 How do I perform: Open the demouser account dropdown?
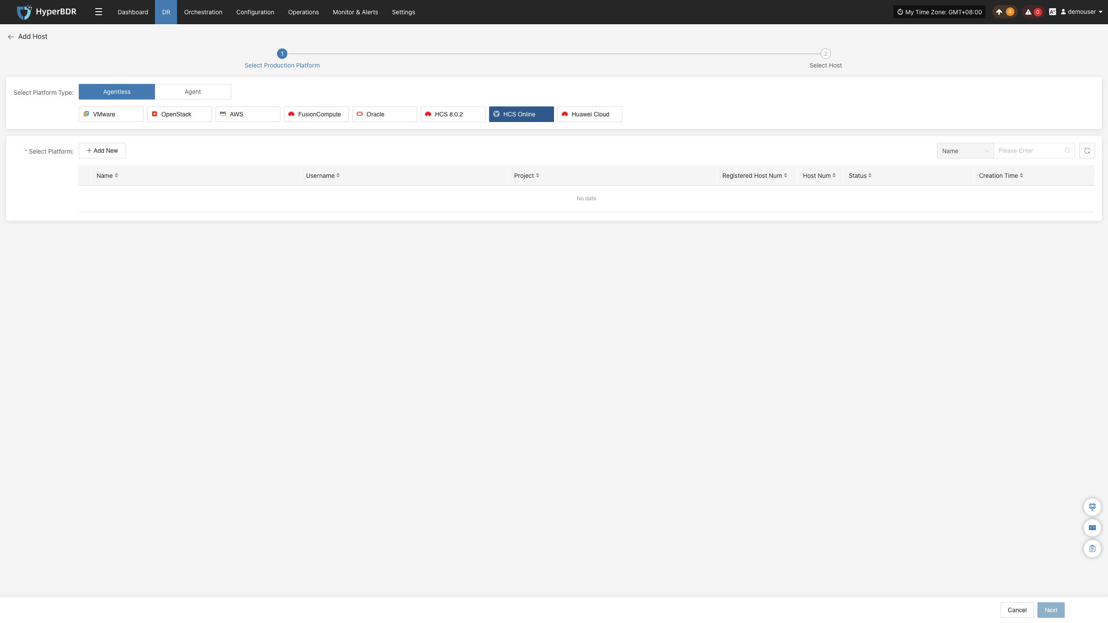pyautogui.click(x=1081, y=12)
